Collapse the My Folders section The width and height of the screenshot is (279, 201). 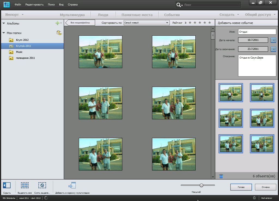click(x=4, y=33)
